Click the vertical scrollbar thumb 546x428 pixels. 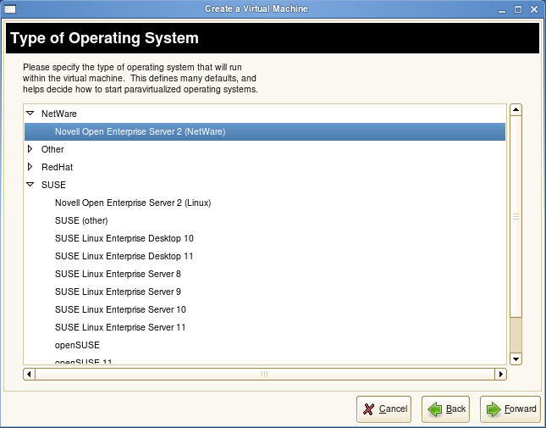(516, 216)
